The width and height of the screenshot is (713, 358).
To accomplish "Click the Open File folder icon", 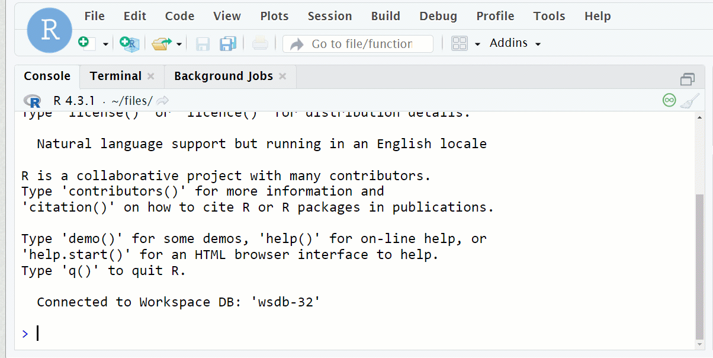I will tap(160, 43).
